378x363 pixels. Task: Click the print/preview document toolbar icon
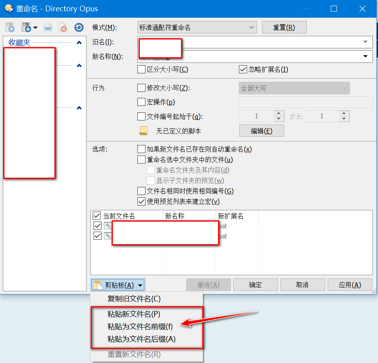coord(48,27)
